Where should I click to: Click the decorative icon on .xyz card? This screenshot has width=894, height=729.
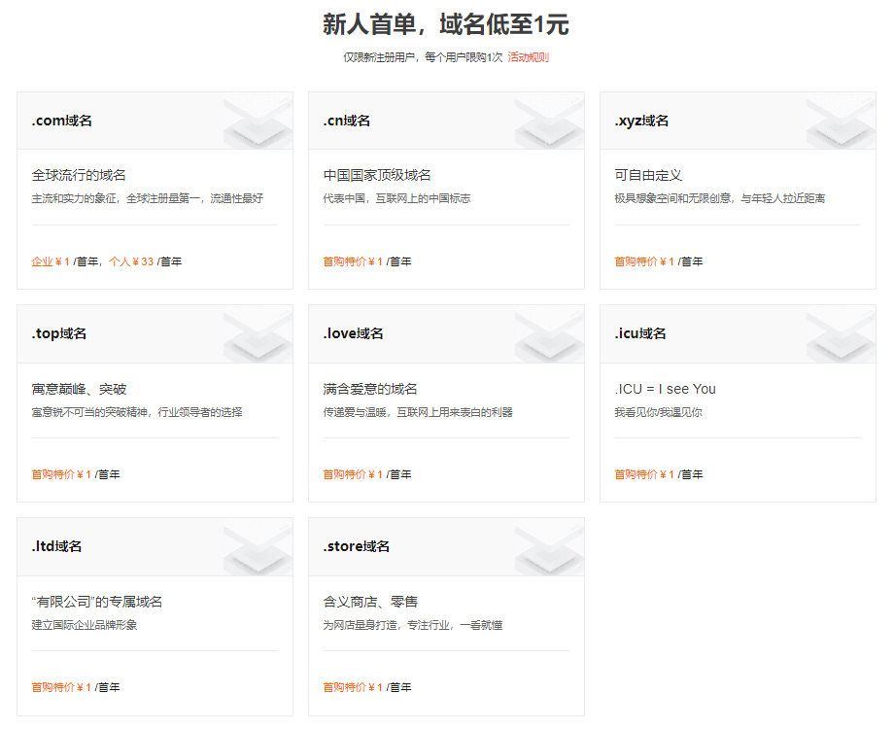pyautogui.click(x=841, y=121)
